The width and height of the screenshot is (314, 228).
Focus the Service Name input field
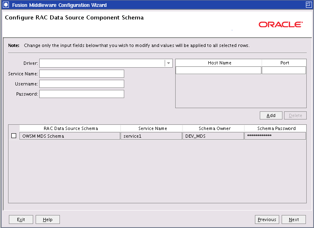(82, 74)
